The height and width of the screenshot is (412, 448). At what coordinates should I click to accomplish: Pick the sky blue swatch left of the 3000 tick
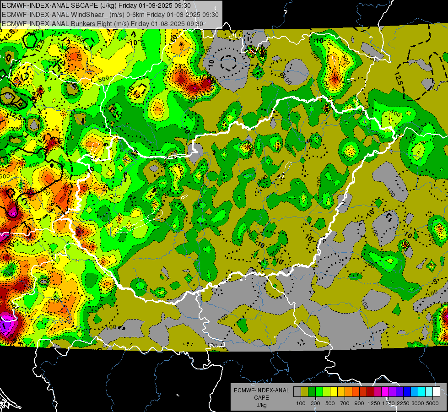pyautogui.click(x=415, y=392)
